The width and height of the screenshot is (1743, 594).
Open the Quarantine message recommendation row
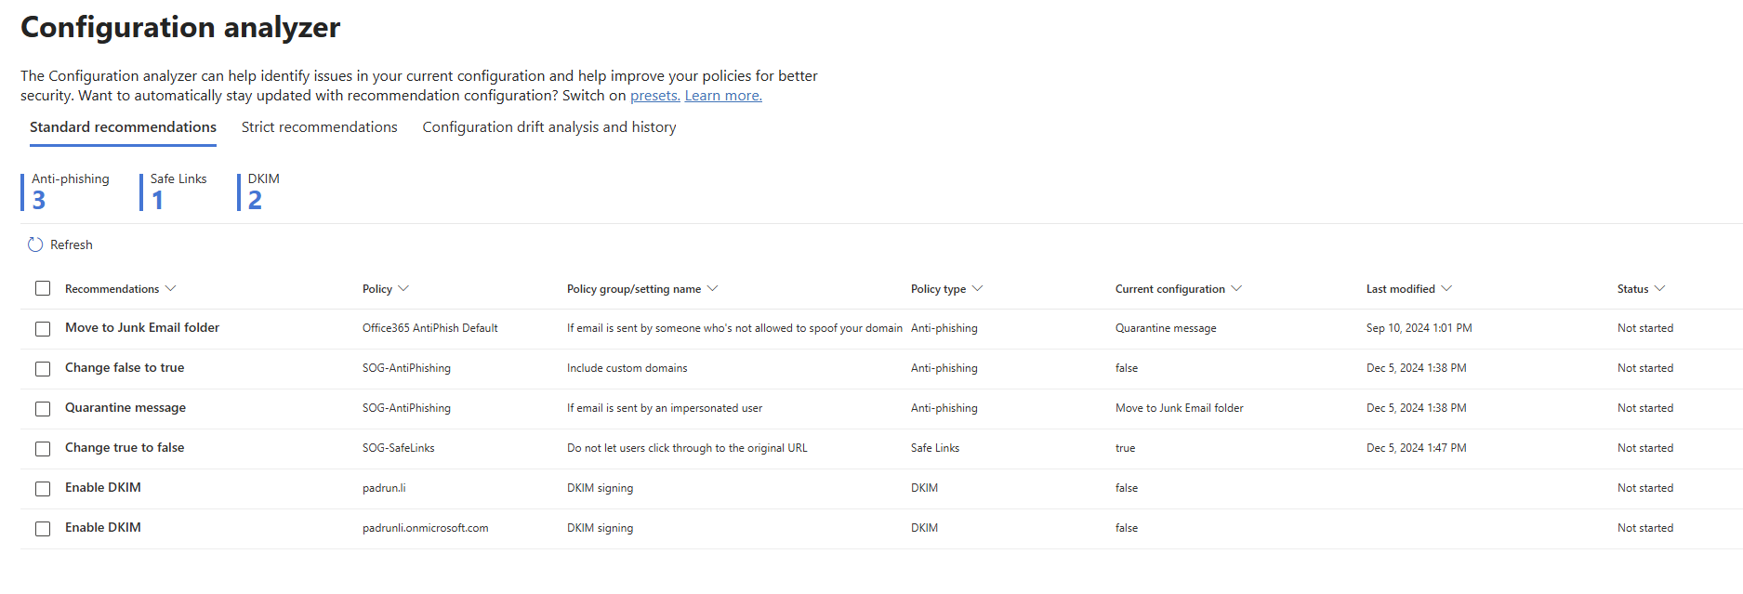(x=125, y=408)
